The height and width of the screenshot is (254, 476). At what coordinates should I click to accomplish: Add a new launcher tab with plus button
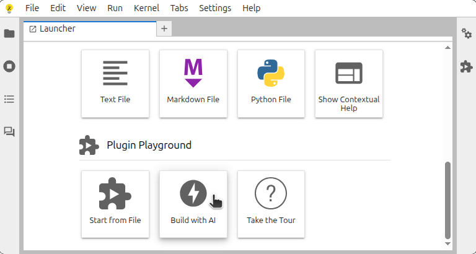(164, 29)
